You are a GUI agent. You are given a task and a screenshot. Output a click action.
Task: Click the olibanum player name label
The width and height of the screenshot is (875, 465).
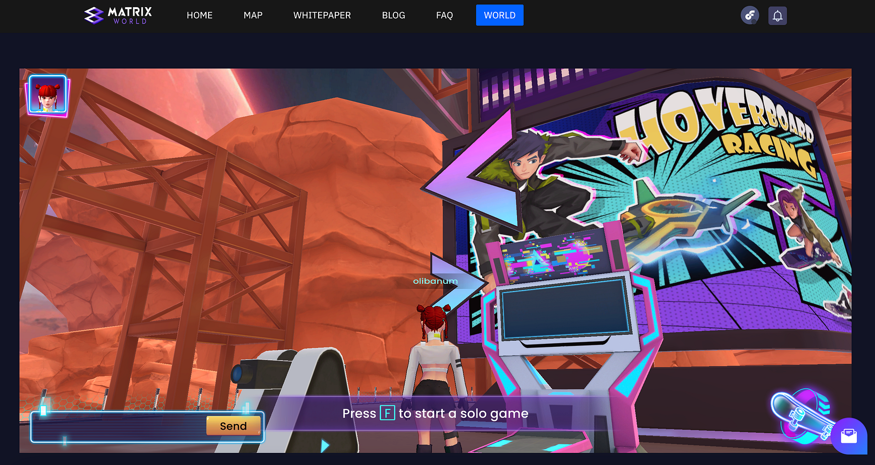coord(435,281)
